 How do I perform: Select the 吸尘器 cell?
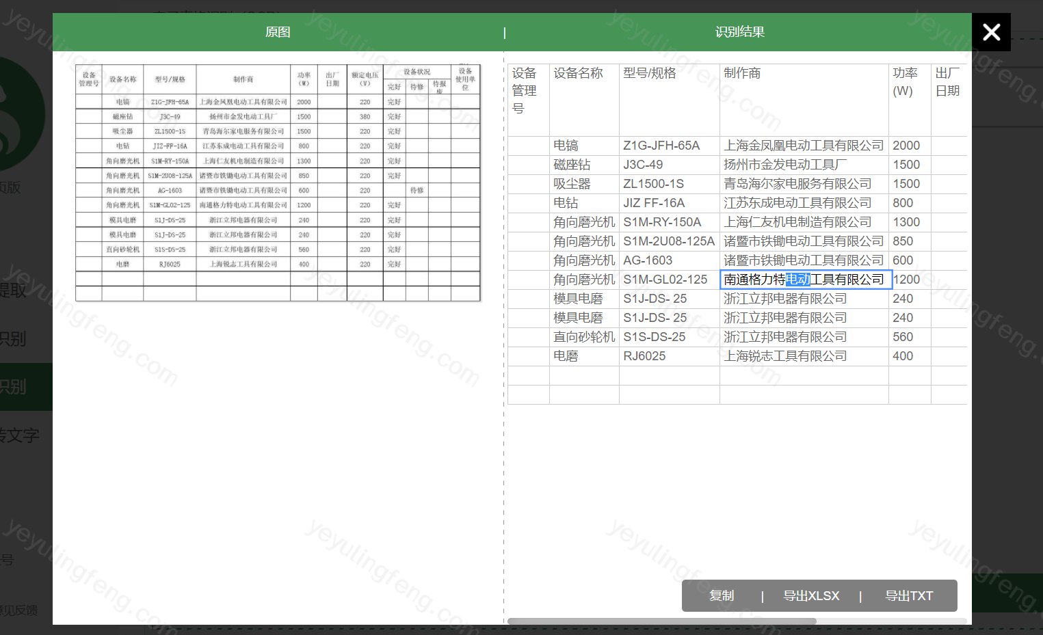click(584, 184)
